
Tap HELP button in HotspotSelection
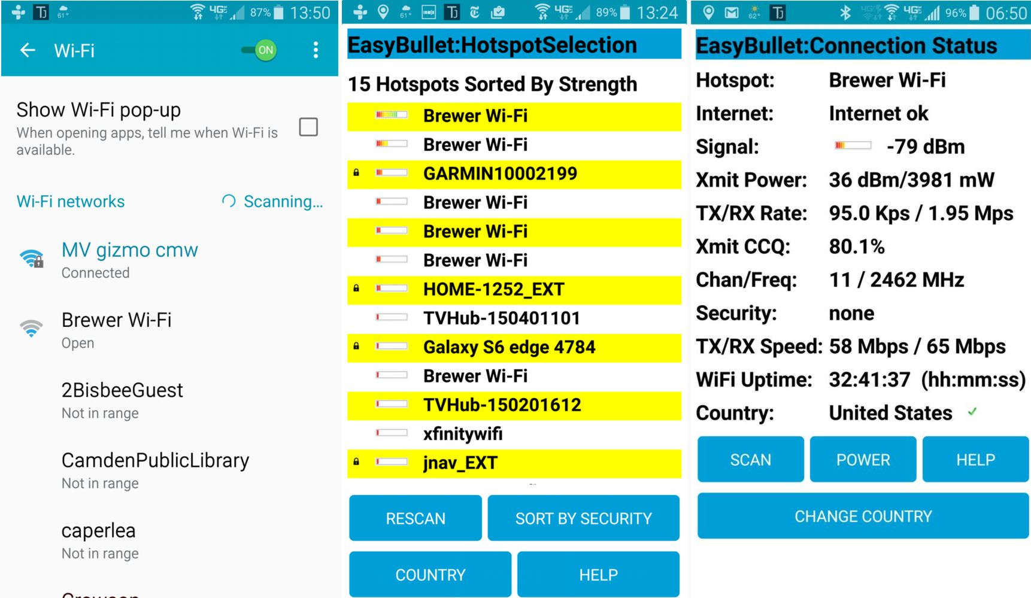coord(599,575)
